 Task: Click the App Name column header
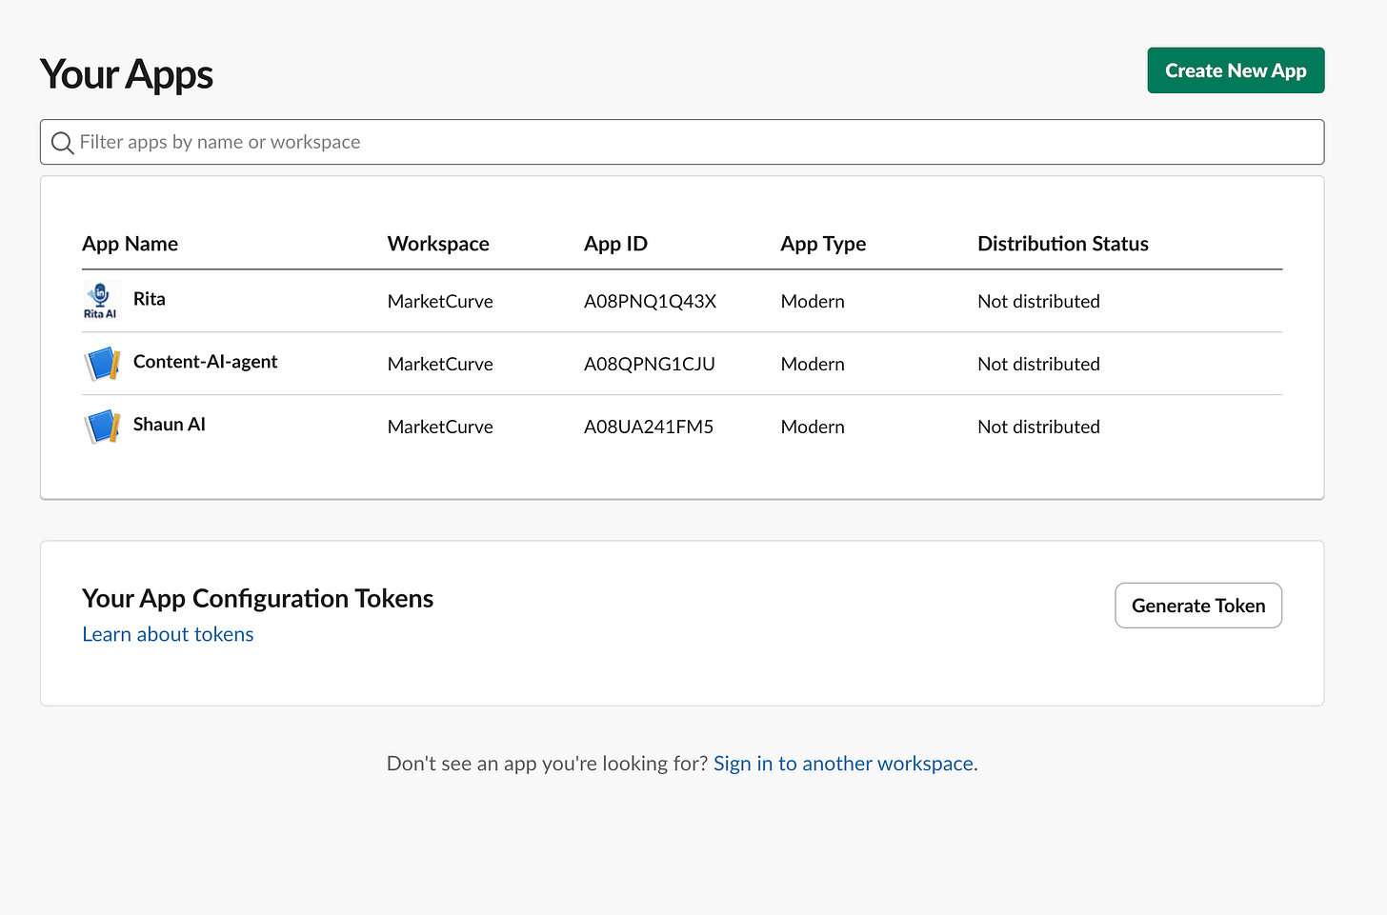131,244
